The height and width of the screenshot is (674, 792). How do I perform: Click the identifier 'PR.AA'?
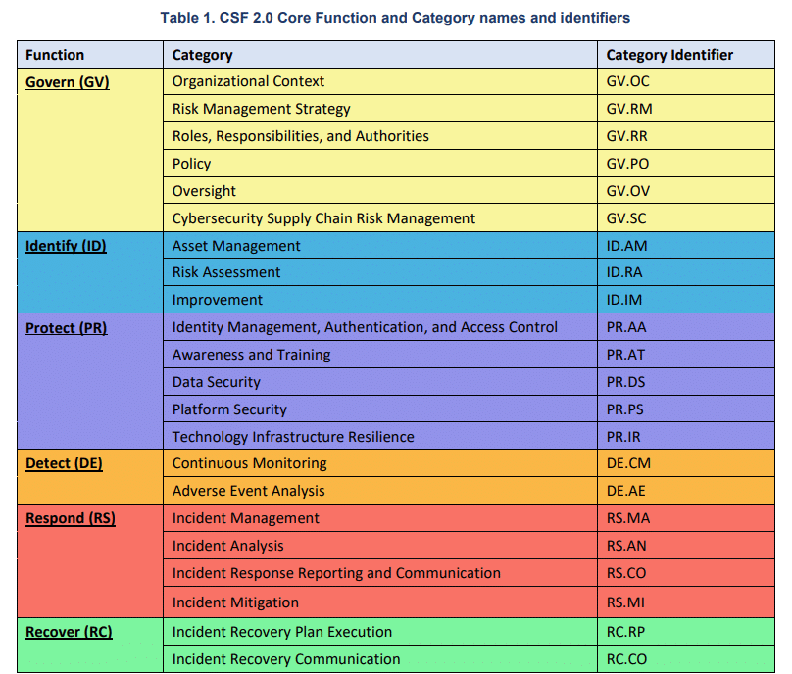click(626, 327)
